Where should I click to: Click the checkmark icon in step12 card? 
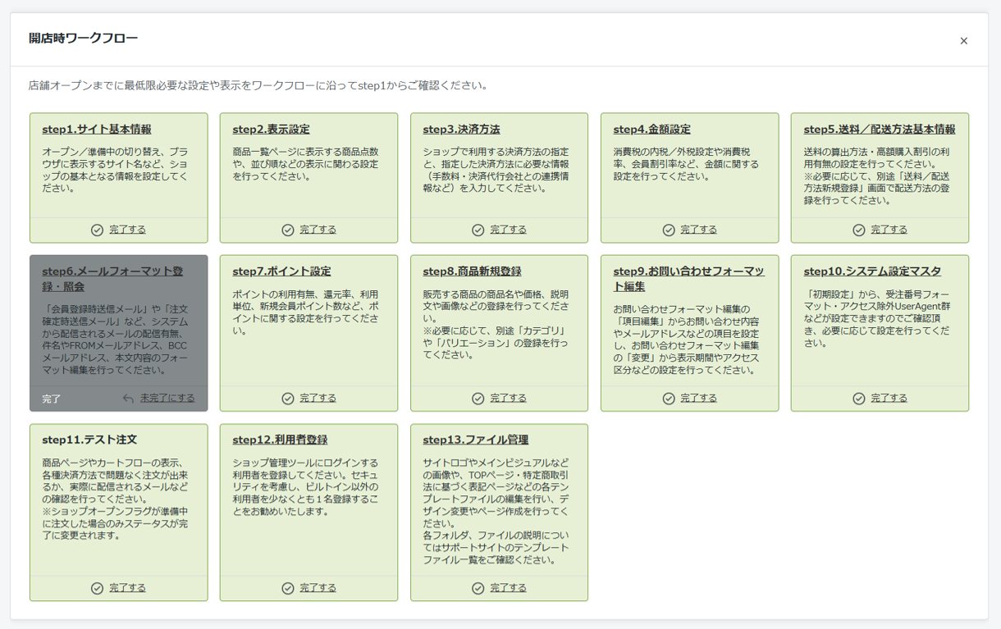(288, 588)
